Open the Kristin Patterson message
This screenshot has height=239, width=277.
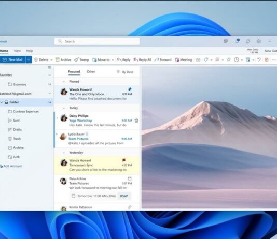97,207
